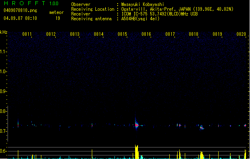Screen dimensions: 250x159
Task: Click the 0820 time marker
Action: pyautogui.click(x=241, y=34)
